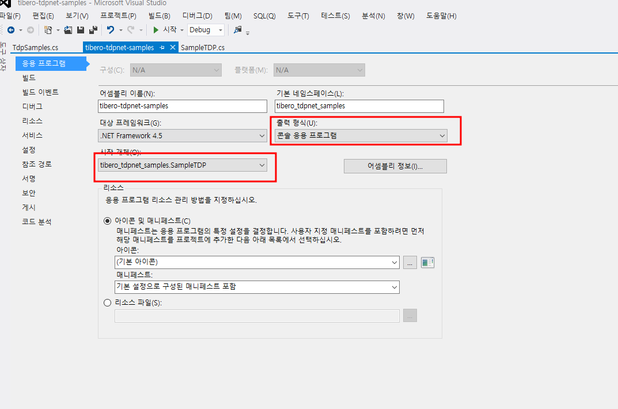This screenshot has width=618, height=409.
Task: Select the 리소스 properties page
Action: click(x=32, y=121)
